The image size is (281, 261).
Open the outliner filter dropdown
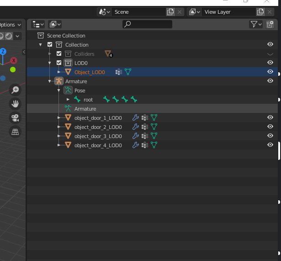[x=256, y=24]
